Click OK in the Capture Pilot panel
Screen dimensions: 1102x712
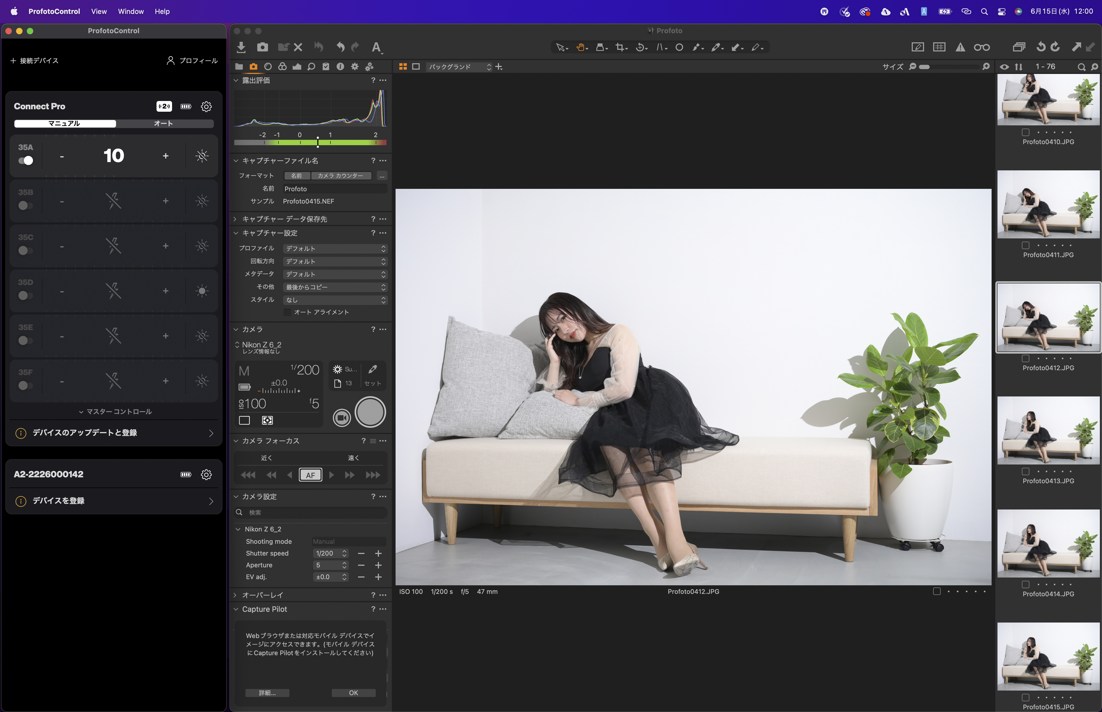tap(353, 693)
